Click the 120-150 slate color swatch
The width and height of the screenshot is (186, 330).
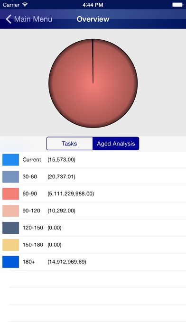pos(11,228)
